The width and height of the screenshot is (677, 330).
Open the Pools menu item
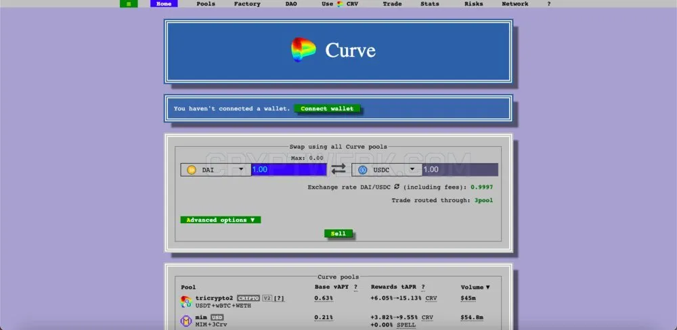[206, 4]
